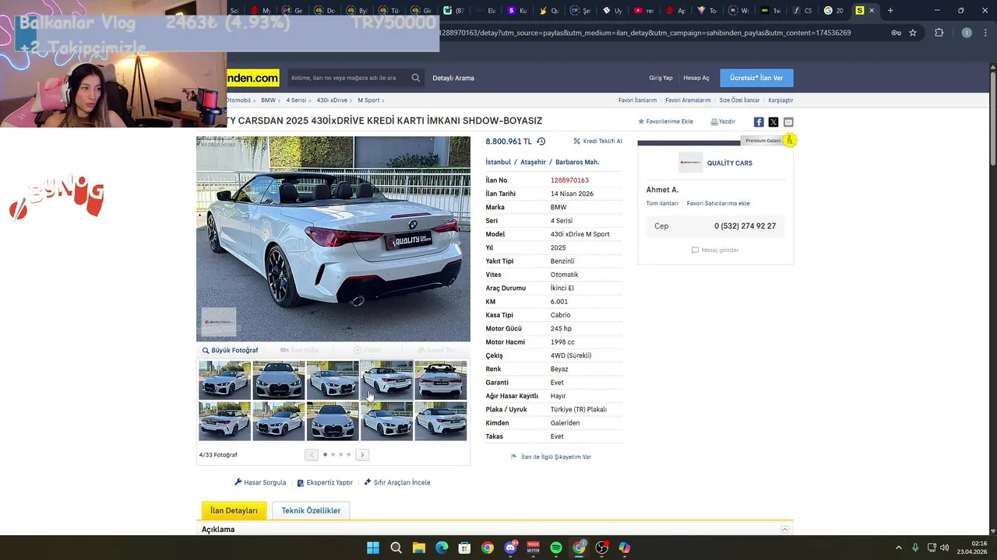
Task: Open OBS Studio from the taskbar
Action: click(x=602, y=548)
